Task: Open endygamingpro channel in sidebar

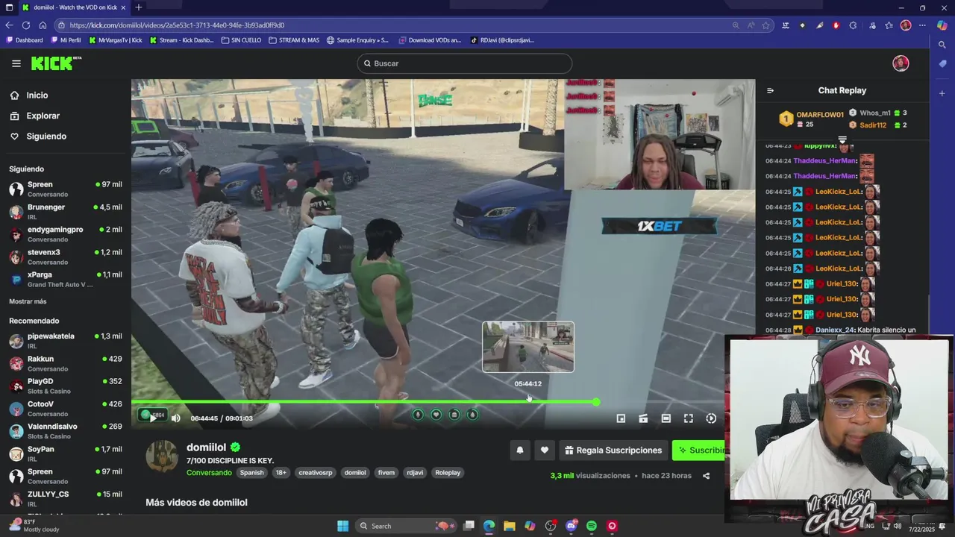Action: coord(66,234)
